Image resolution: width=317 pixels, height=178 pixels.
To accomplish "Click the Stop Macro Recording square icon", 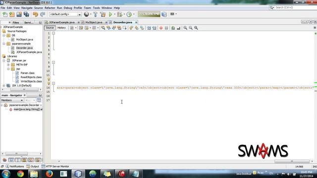I will (166, 28).
